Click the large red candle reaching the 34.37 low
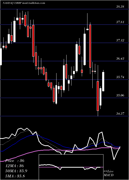Image resolution: width=129 pixels, height=180 pixels. (98, 96)
